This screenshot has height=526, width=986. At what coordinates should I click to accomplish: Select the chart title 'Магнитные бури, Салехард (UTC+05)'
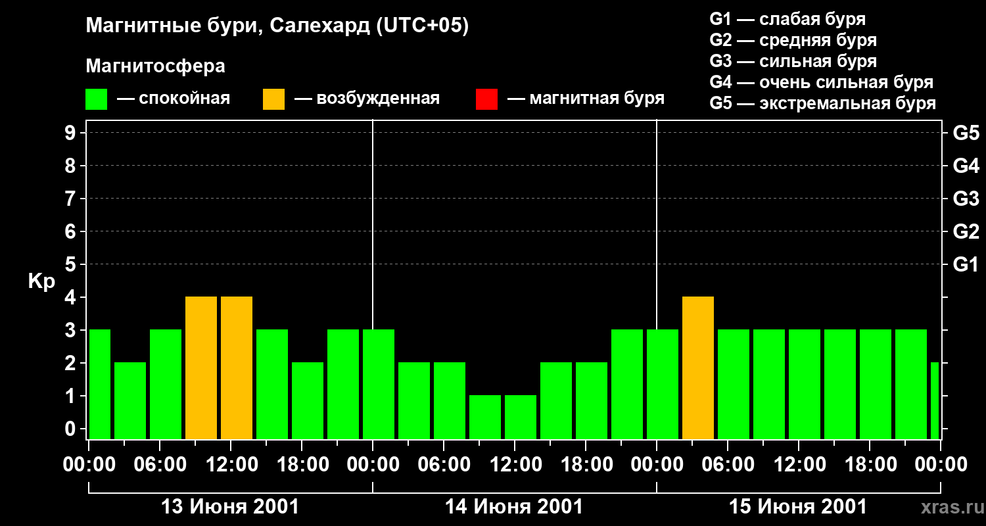click(277, 26)
